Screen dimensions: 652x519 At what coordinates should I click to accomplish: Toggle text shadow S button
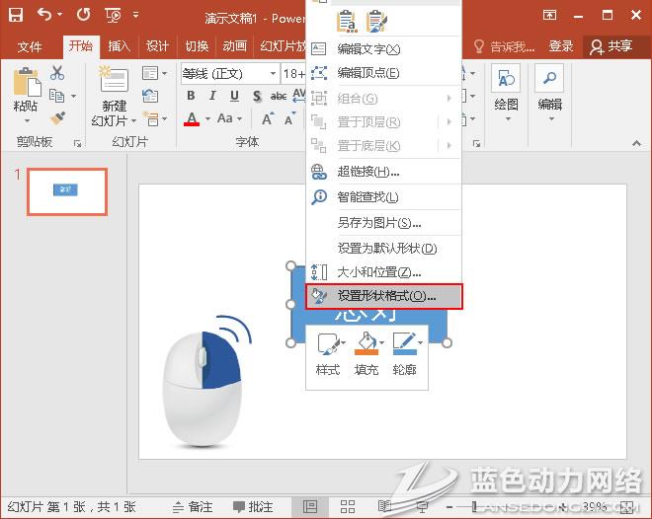pos(257,96)
